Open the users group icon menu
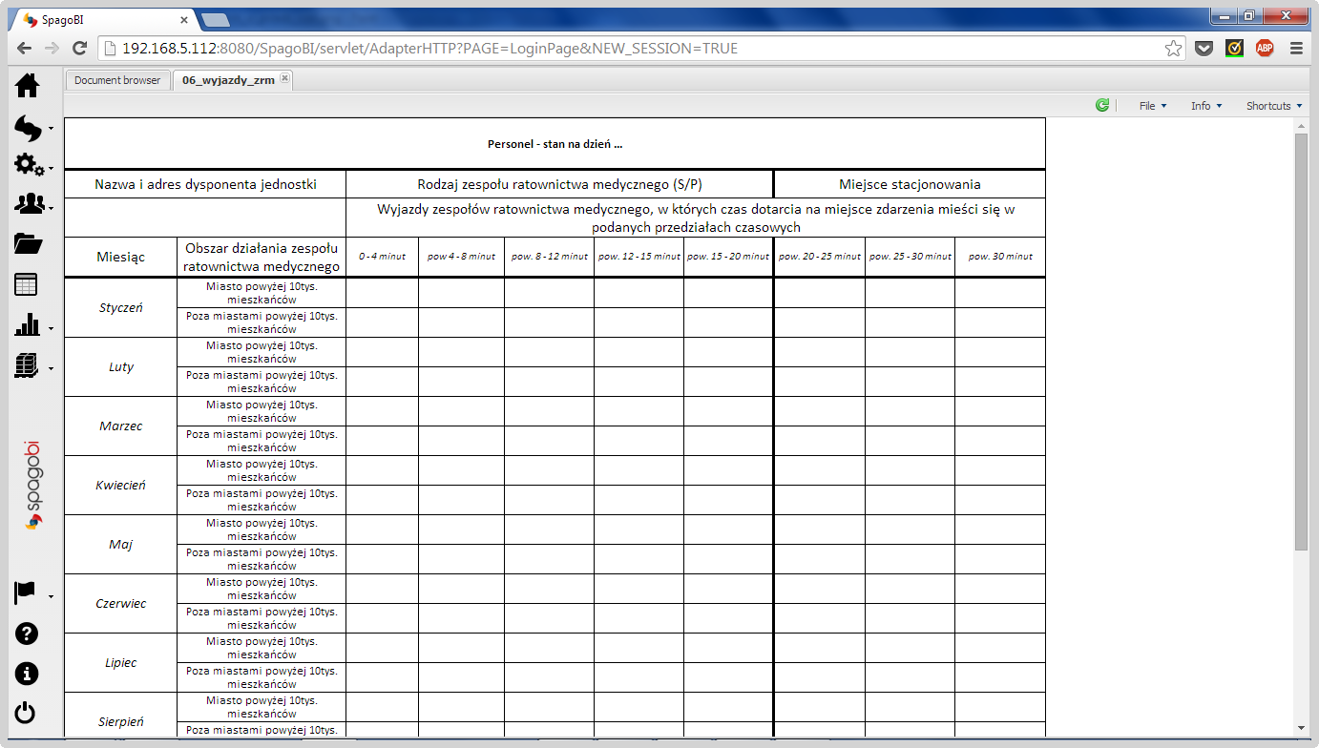Image resolution: width=1319 pixels, height=748 pixels. 29,204
